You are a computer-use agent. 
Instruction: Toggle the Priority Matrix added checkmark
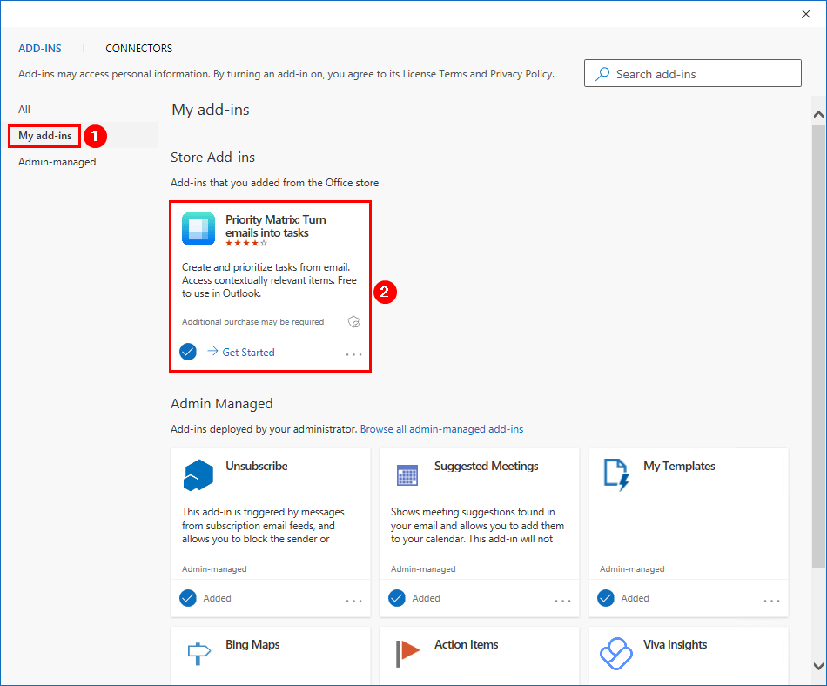pos(188,351)
